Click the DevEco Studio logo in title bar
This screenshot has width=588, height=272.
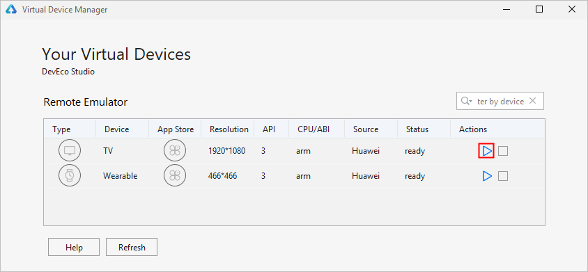pyautogui.click(x=11, y=9)
